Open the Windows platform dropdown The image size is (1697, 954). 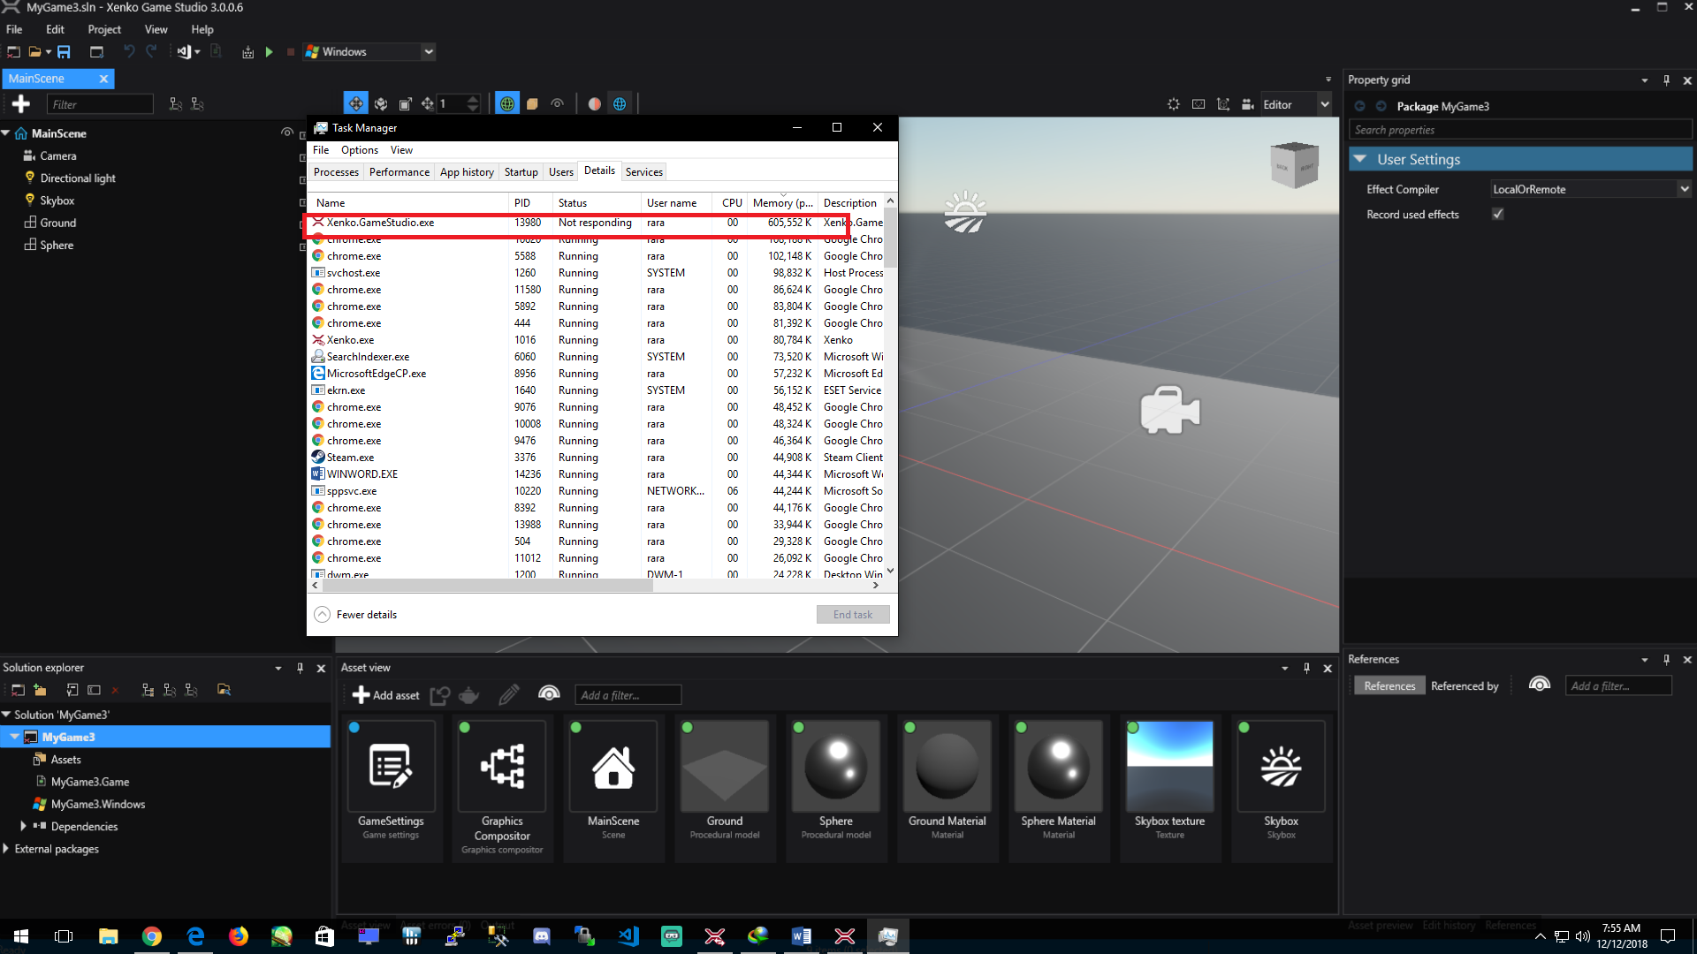pos(428,51)
